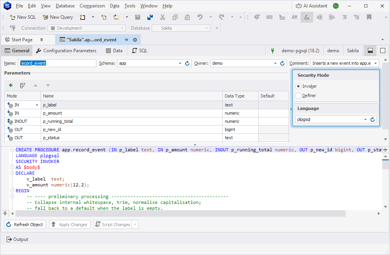Click the bracketed @ toolbar icon
Screen dimensions: 390x255
pos(269,17)
